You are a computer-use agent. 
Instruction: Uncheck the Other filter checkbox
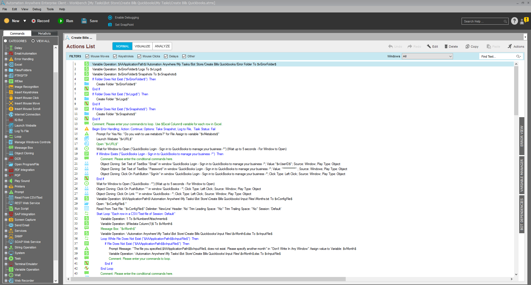point(184,57)
